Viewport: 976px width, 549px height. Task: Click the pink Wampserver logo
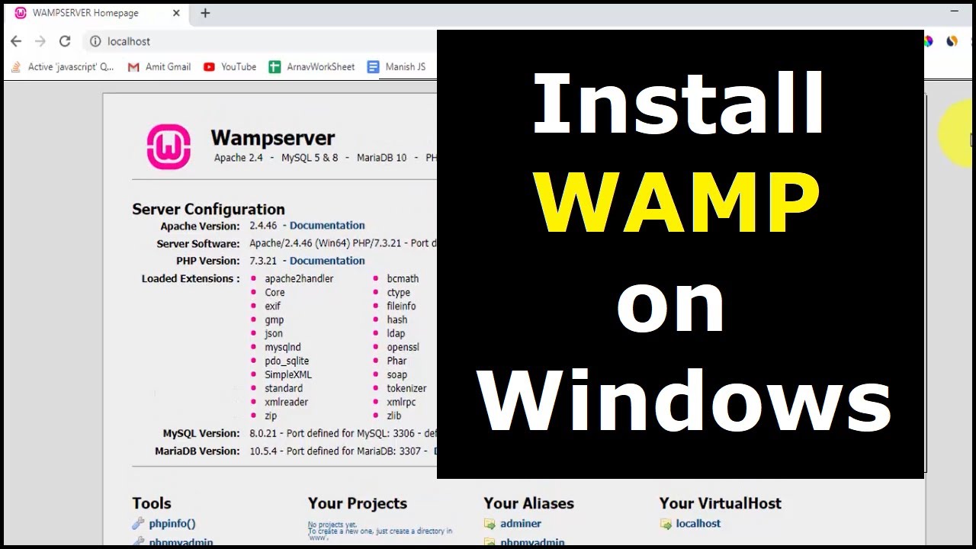pos(169,146)
